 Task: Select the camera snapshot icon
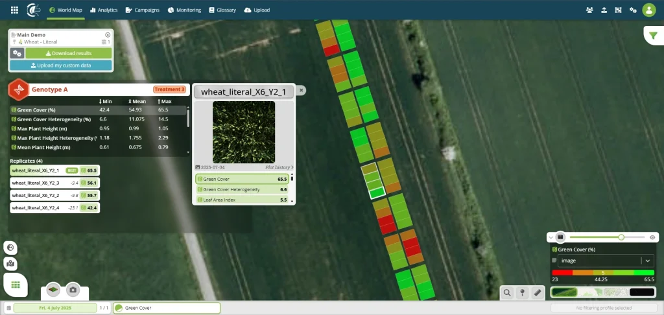tap(73, 290)
